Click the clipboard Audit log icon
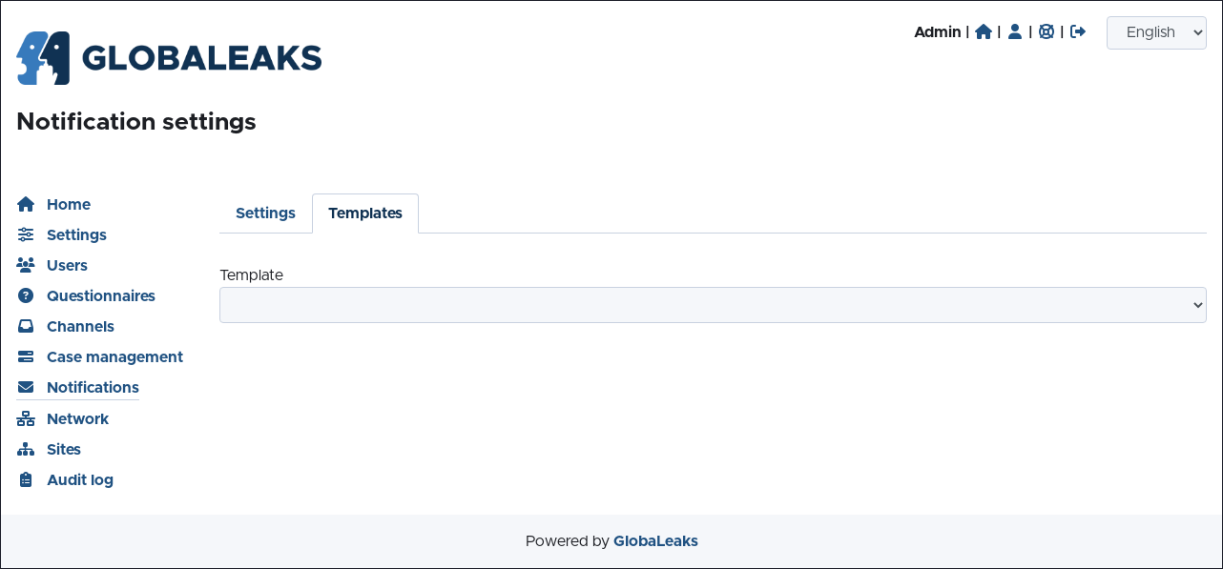Screen dimensions: 1223x569 26,479
